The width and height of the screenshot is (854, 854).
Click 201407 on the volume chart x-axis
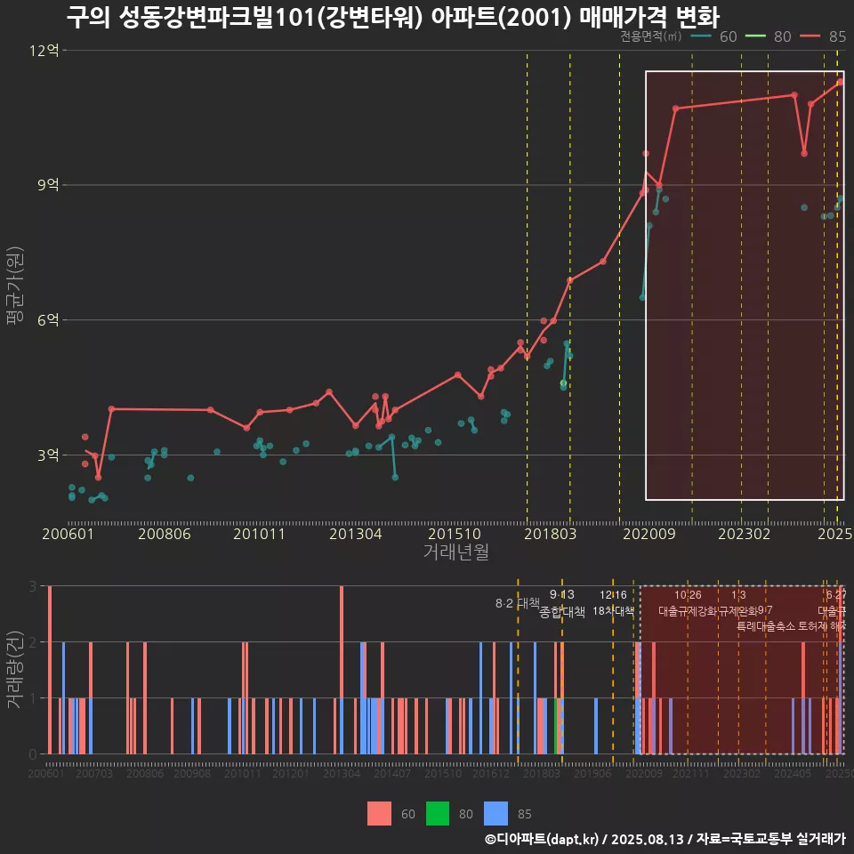[392, 773]
